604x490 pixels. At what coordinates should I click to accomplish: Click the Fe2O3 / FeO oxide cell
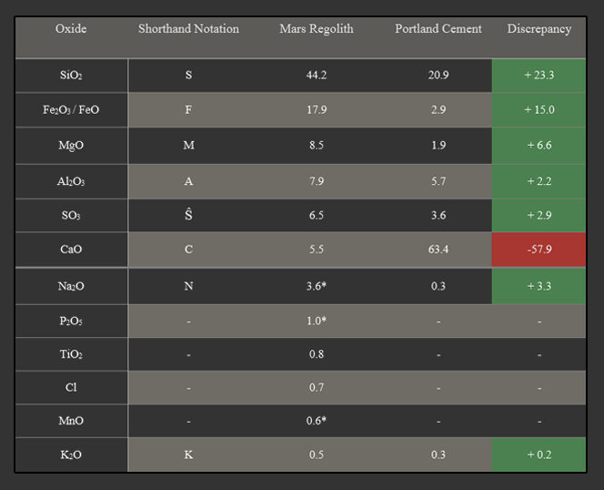tap(71, 110)
